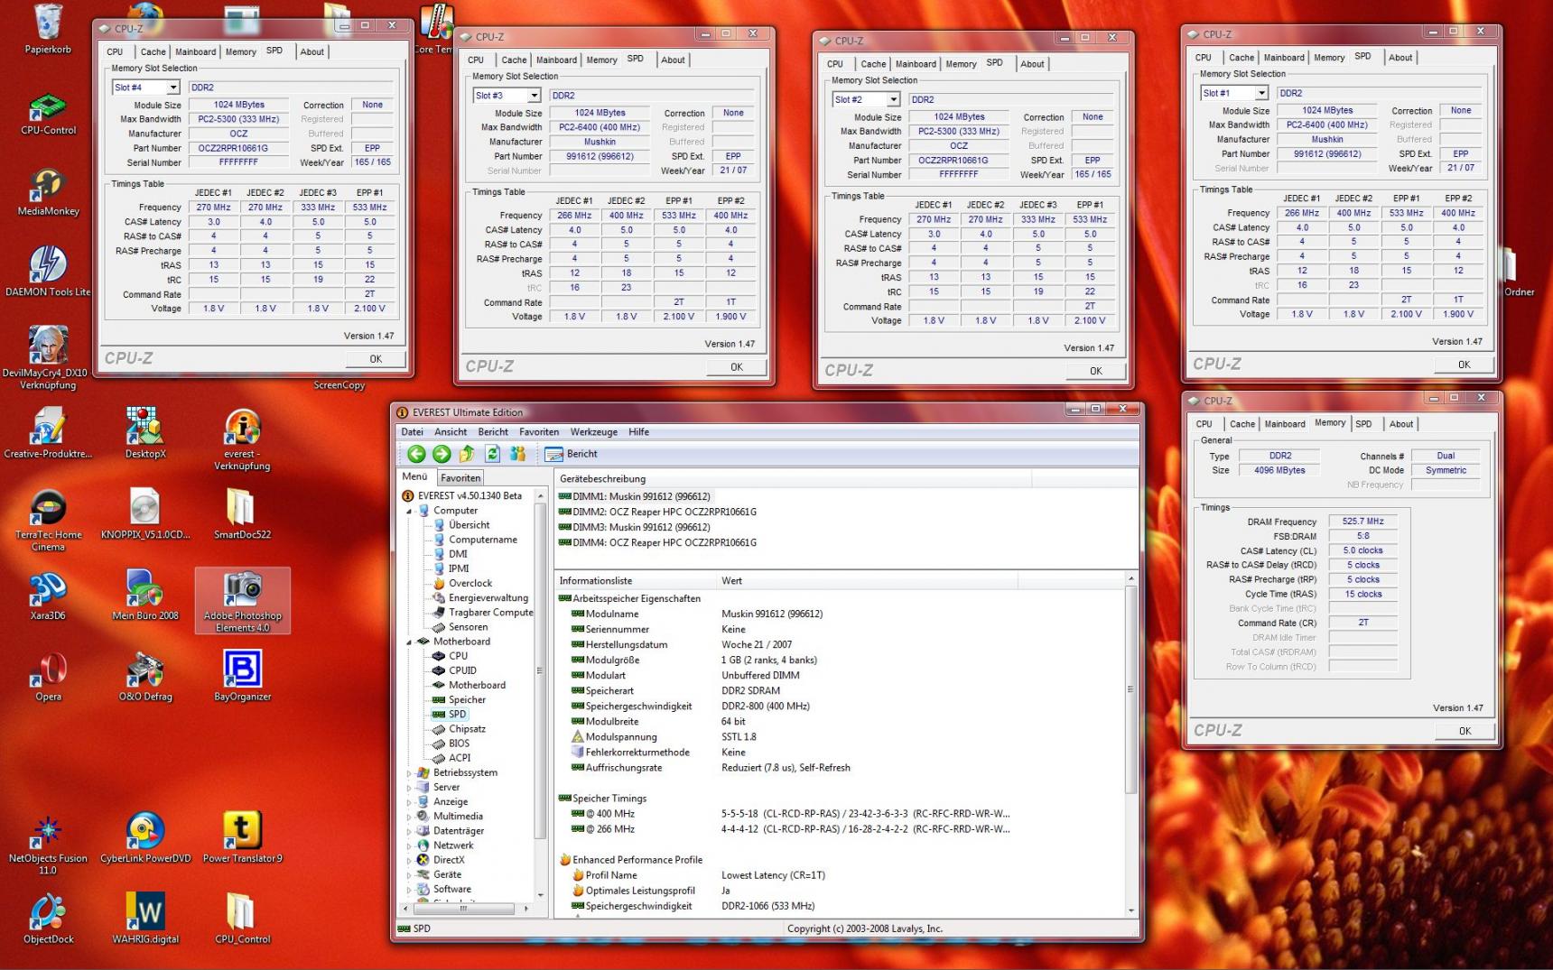1553x970 pixels.
Task: Launch the CPU-Control desktop shortcut
Action: 48,114
